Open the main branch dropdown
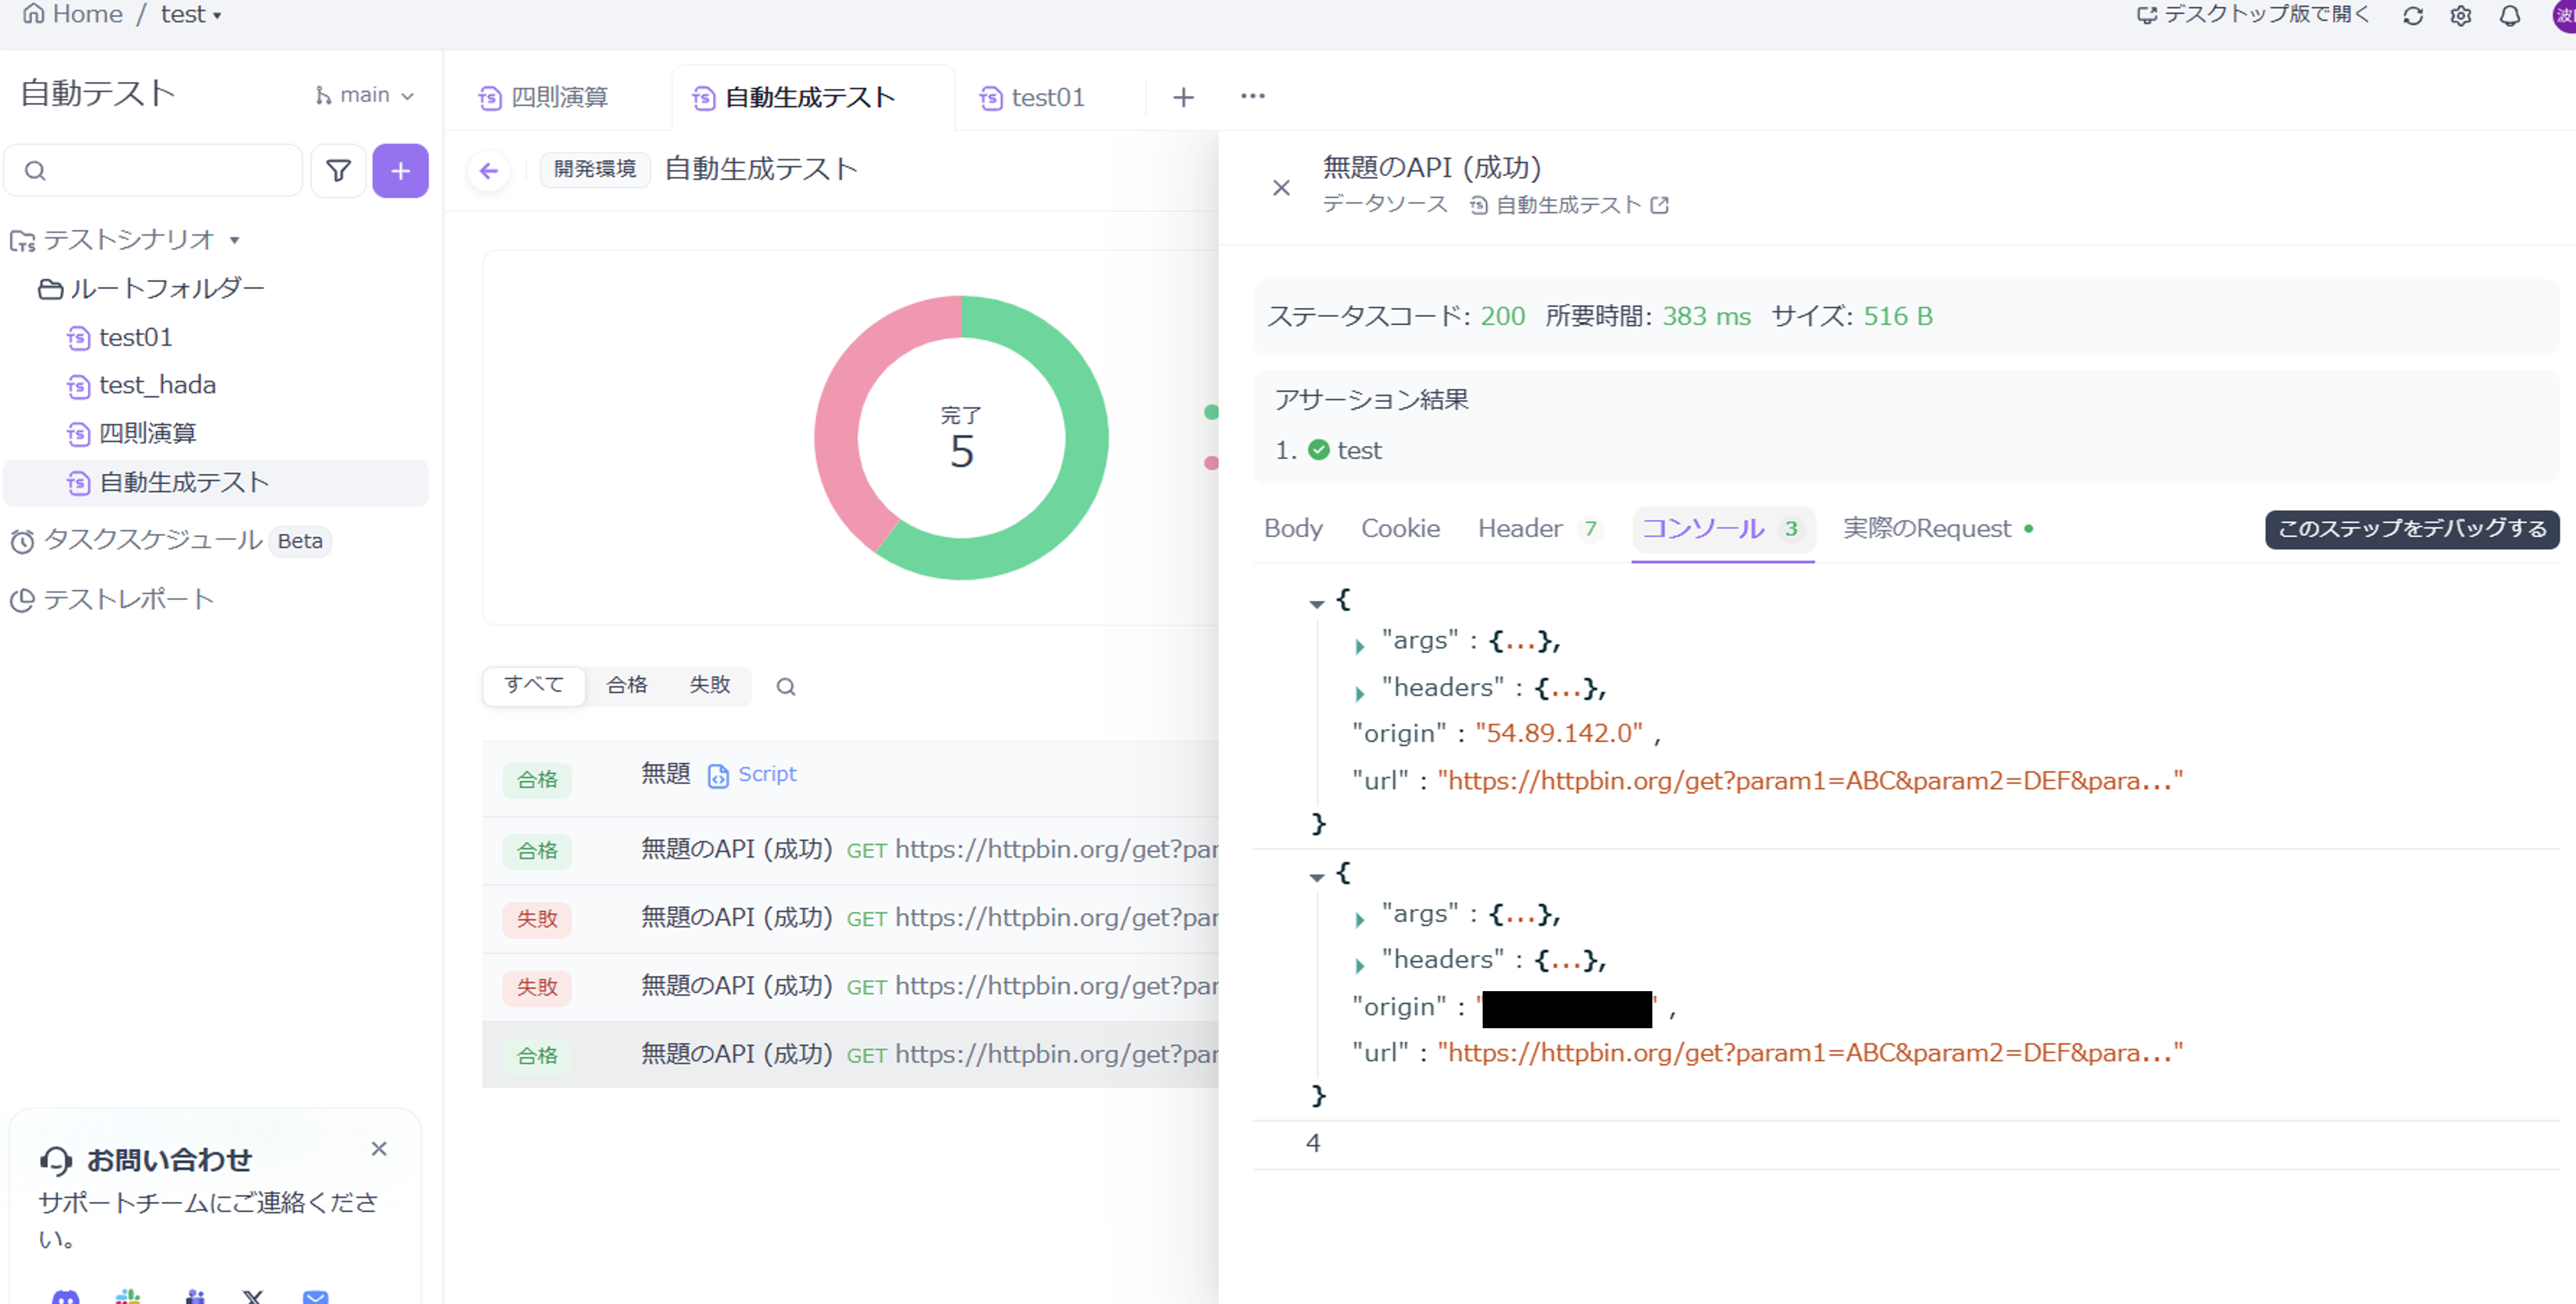The height and width of the screenshot is (1304, 2576). point(364,95)
